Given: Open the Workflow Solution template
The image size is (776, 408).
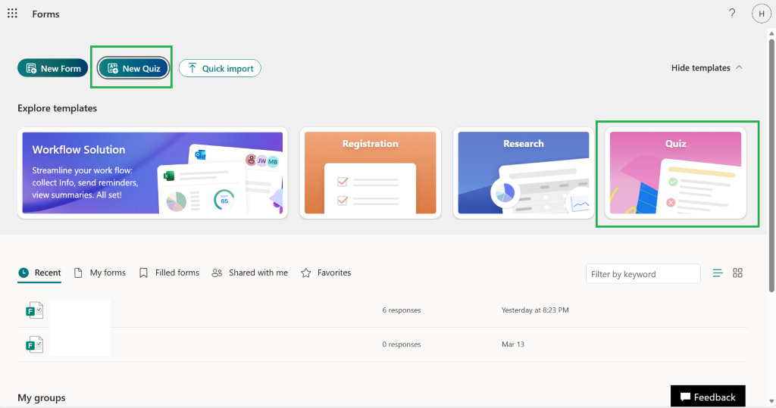Looking at the screenshot, I should point(152,173).
